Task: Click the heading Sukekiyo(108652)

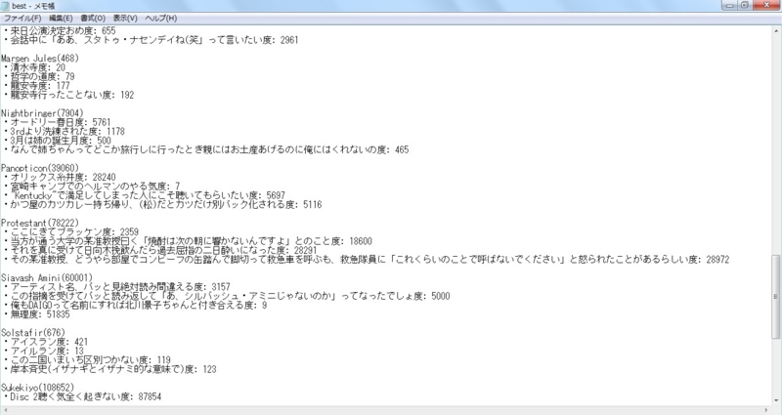Action: [37, 387]
